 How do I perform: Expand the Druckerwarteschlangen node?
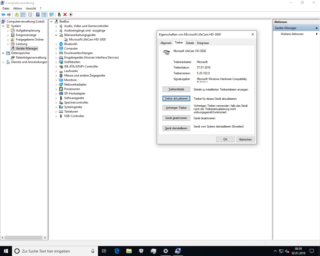(56, 53)
